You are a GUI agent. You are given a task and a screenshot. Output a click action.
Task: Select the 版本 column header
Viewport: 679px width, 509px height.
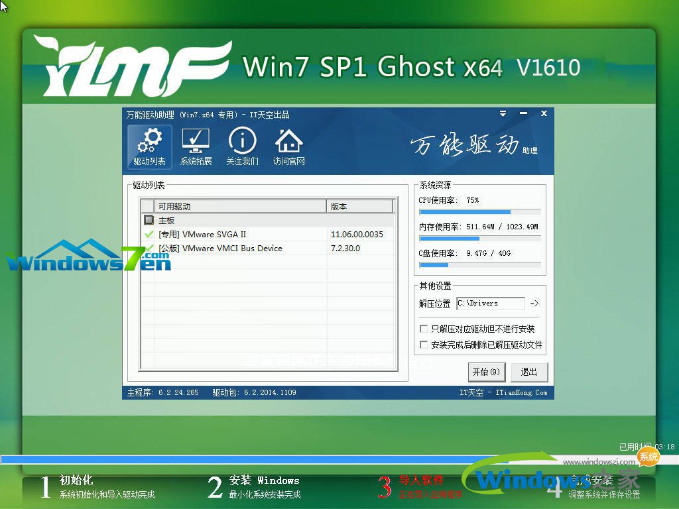coord(359,205)
